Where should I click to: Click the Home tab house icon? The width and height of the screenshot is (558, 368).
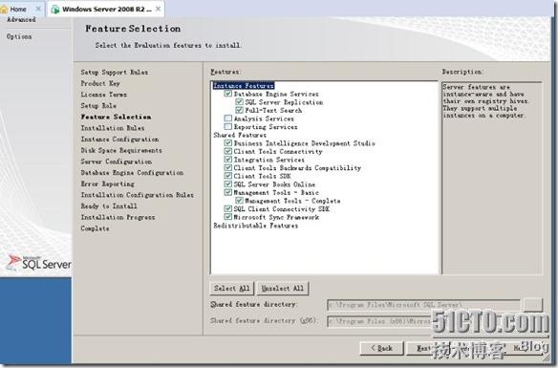click(4, 9)
